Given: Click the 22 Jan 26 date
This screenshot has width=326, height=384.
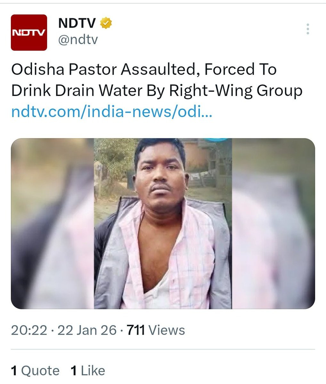Looking at the screenshot, I should pyautogui.click(x=87, y=330).
